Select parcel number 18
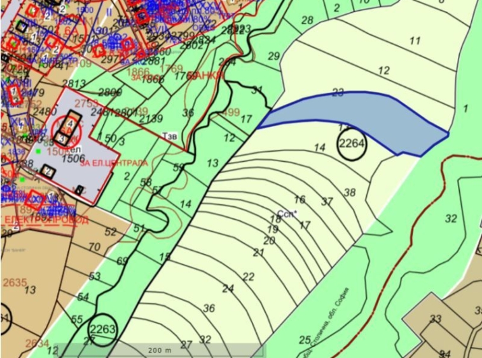 point(275,219)
